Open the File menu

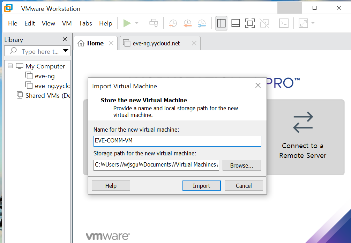coord(13,23)
